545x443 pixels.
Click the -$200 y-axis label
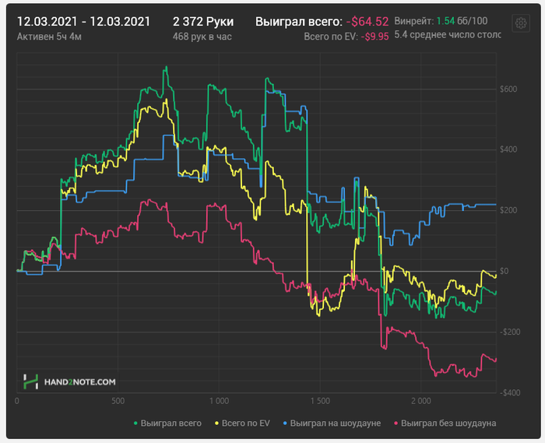point(510,332)
